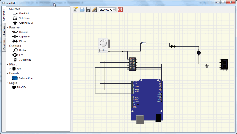Select the 74HC164 chip on canvas
This screenshot has height=134, width=237.
[132, 64]
